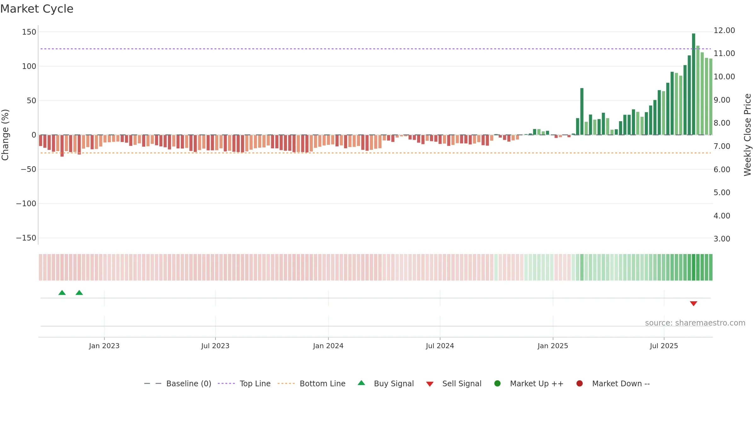Click the 150 label on the left axis
756x425 pixels.
(x=29, y=32)
